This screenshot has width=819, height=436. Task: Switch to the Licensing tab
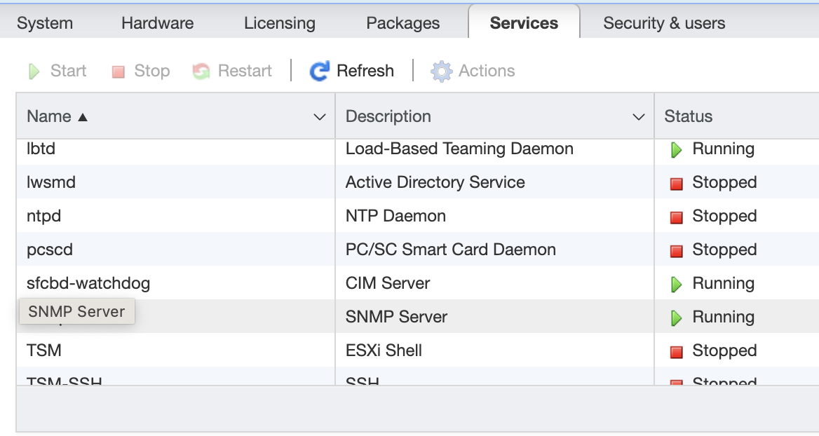[280, 23]
